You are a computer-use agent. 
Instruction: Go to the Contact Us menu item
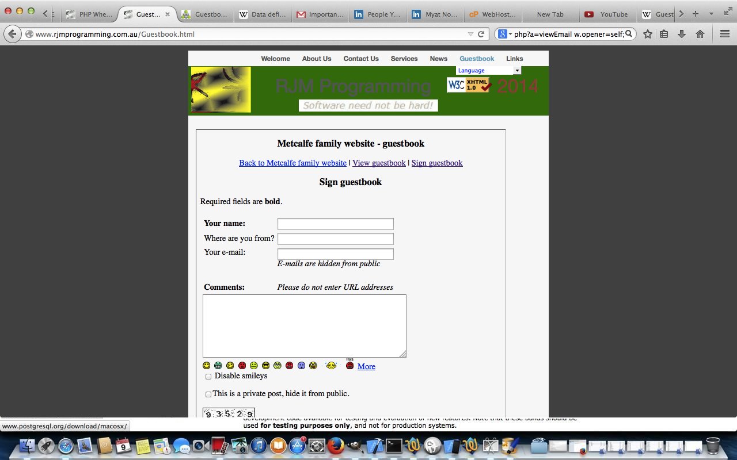pos(361,59)
